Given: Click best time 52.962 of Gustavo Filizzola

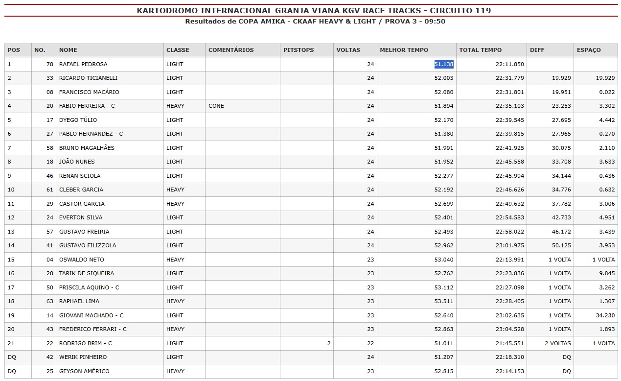Looking at the screenshot, I should point(444,245).
